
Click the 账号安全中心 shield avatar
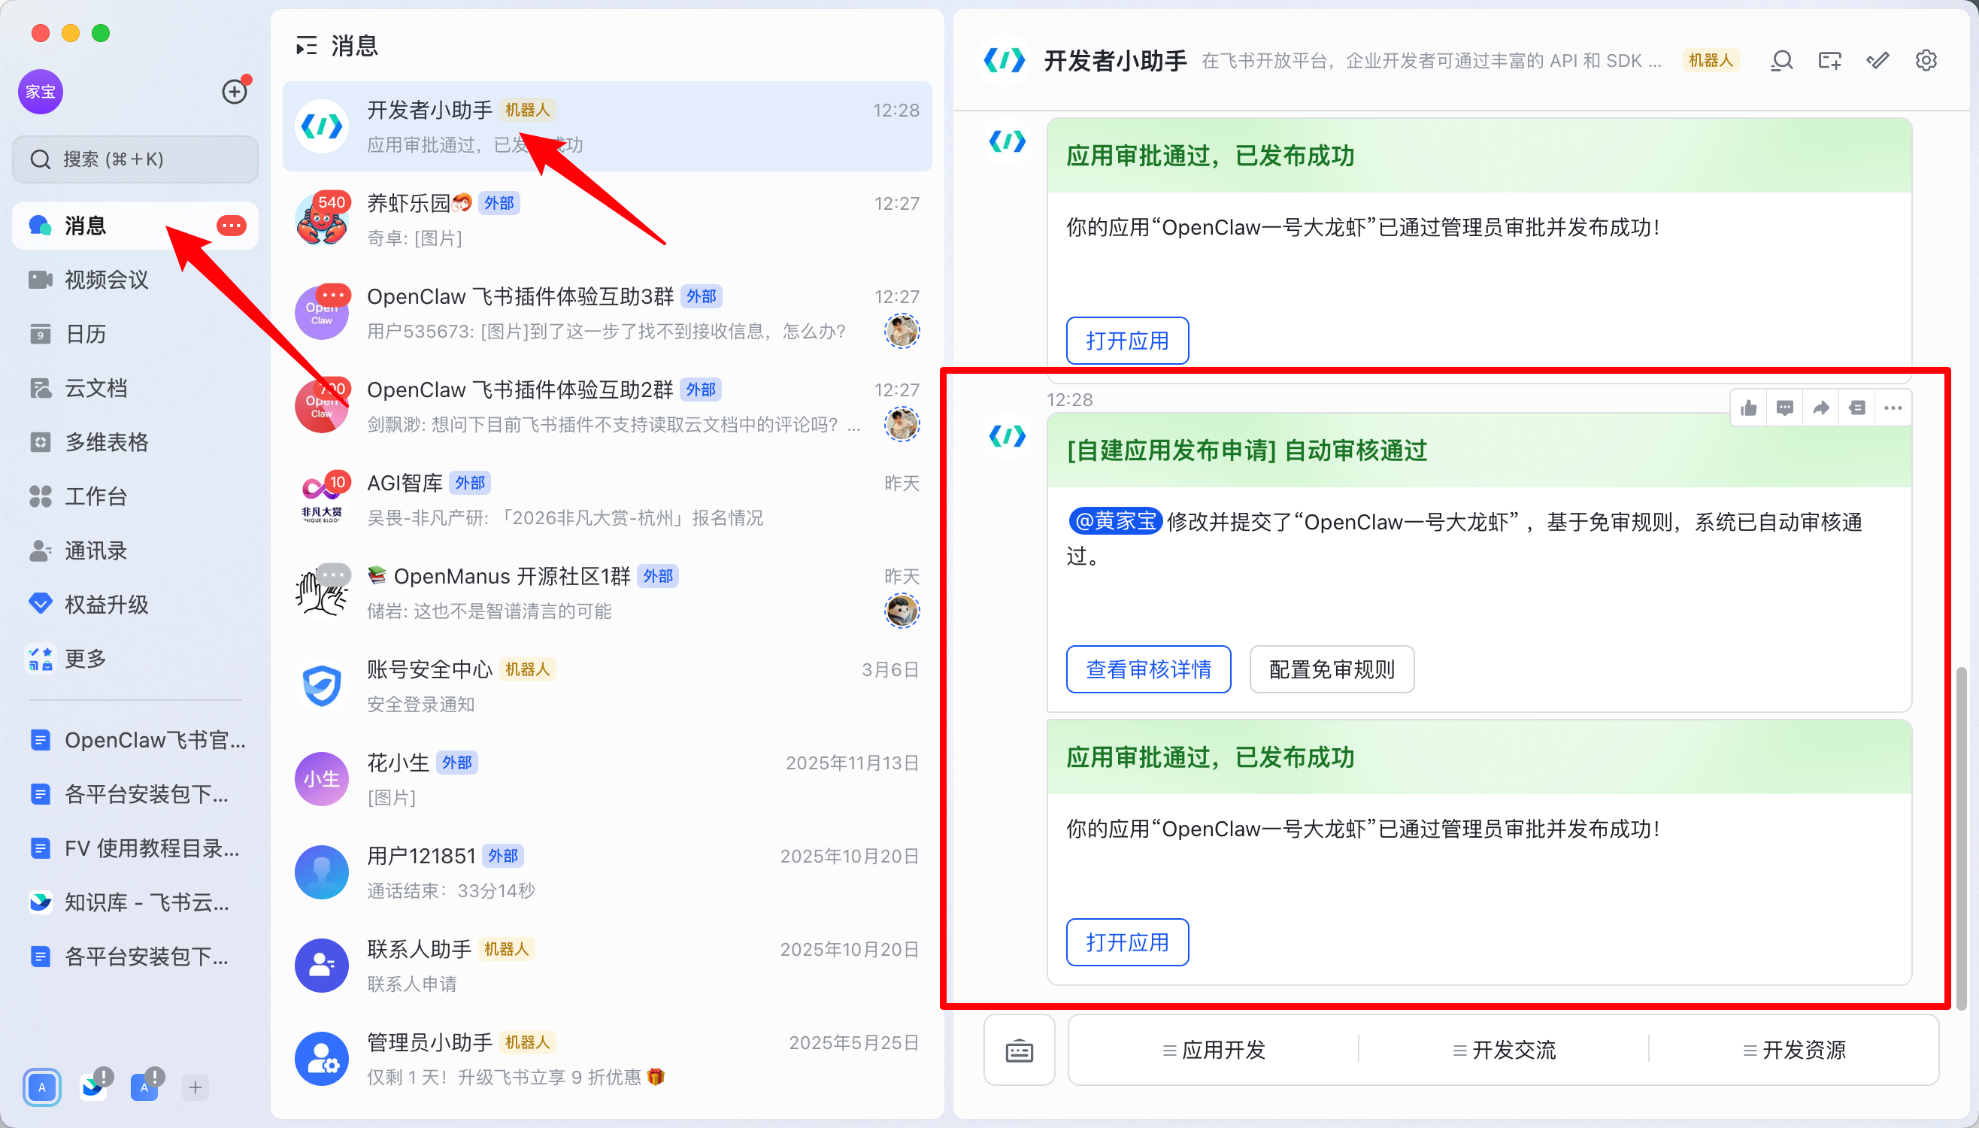click(322, 686)
